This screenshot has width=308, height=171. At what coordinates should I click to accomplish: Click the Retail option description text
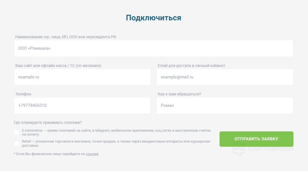116,143
